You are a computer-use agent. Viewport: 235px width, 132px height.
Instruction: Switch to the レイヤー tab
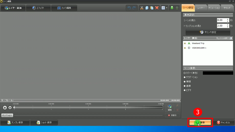pos(201,8)
